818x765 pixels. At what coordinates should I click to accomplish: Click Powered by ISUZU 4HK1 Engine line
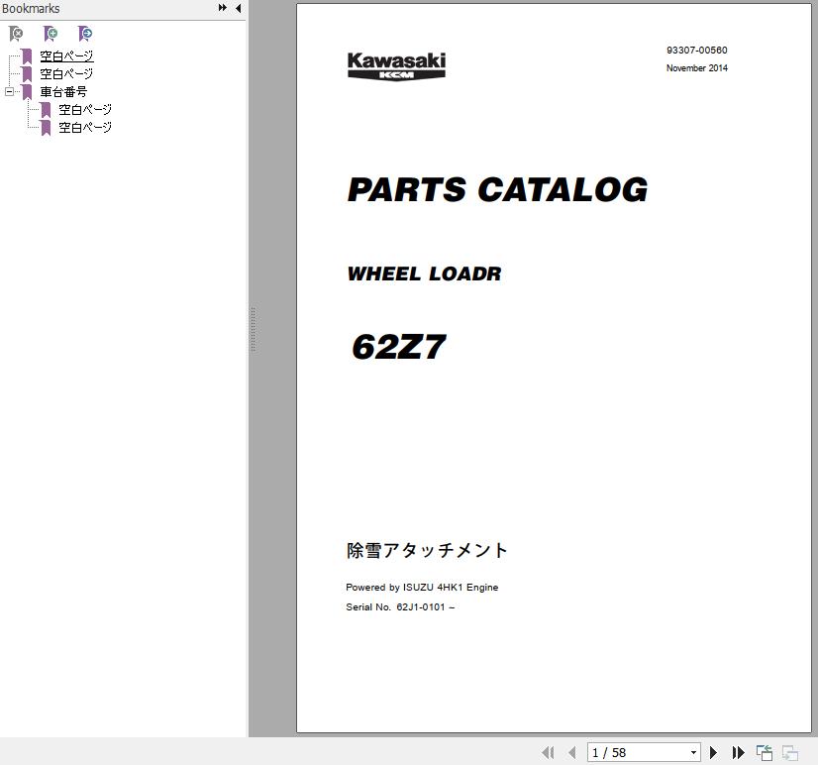[422, 588]
